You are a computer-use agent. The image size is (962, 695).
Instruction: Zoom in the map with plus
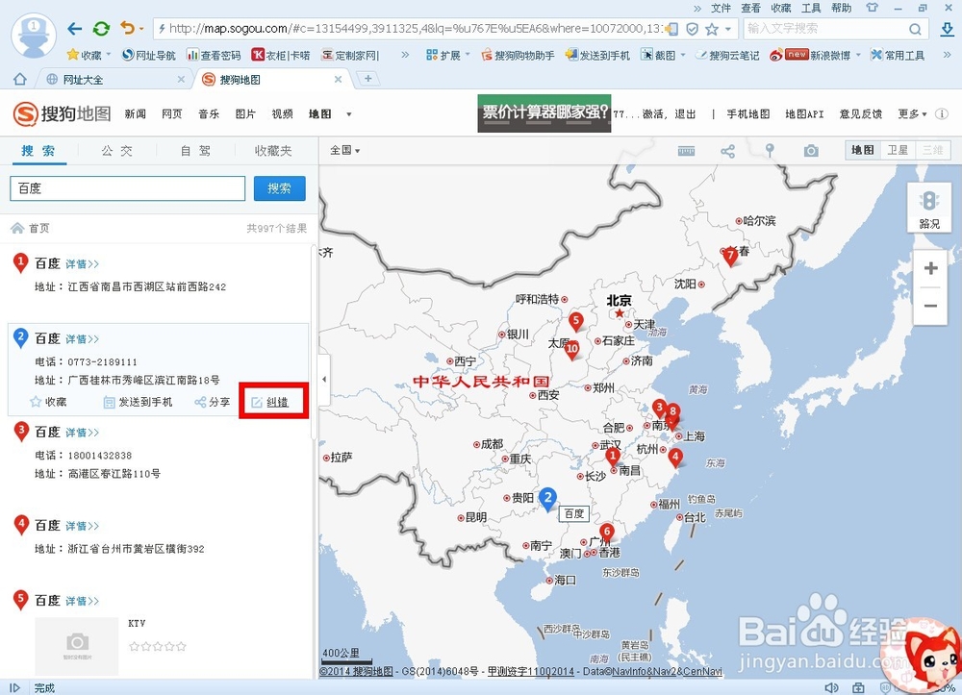pos(930,268)
